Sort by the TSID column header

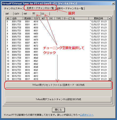pos(36,18)
